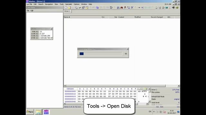Image resolution: width=206 pixels, height=115 pixels.
Task: Click the directory browser scroll right arrow
Action: tap(179, 86)
